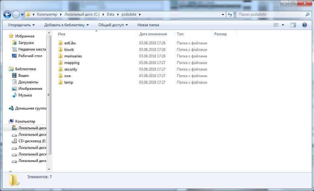Click navigation pane scrollbar up arrow
The height and width of the screenshot is (191, 314).
coord(49,32)
